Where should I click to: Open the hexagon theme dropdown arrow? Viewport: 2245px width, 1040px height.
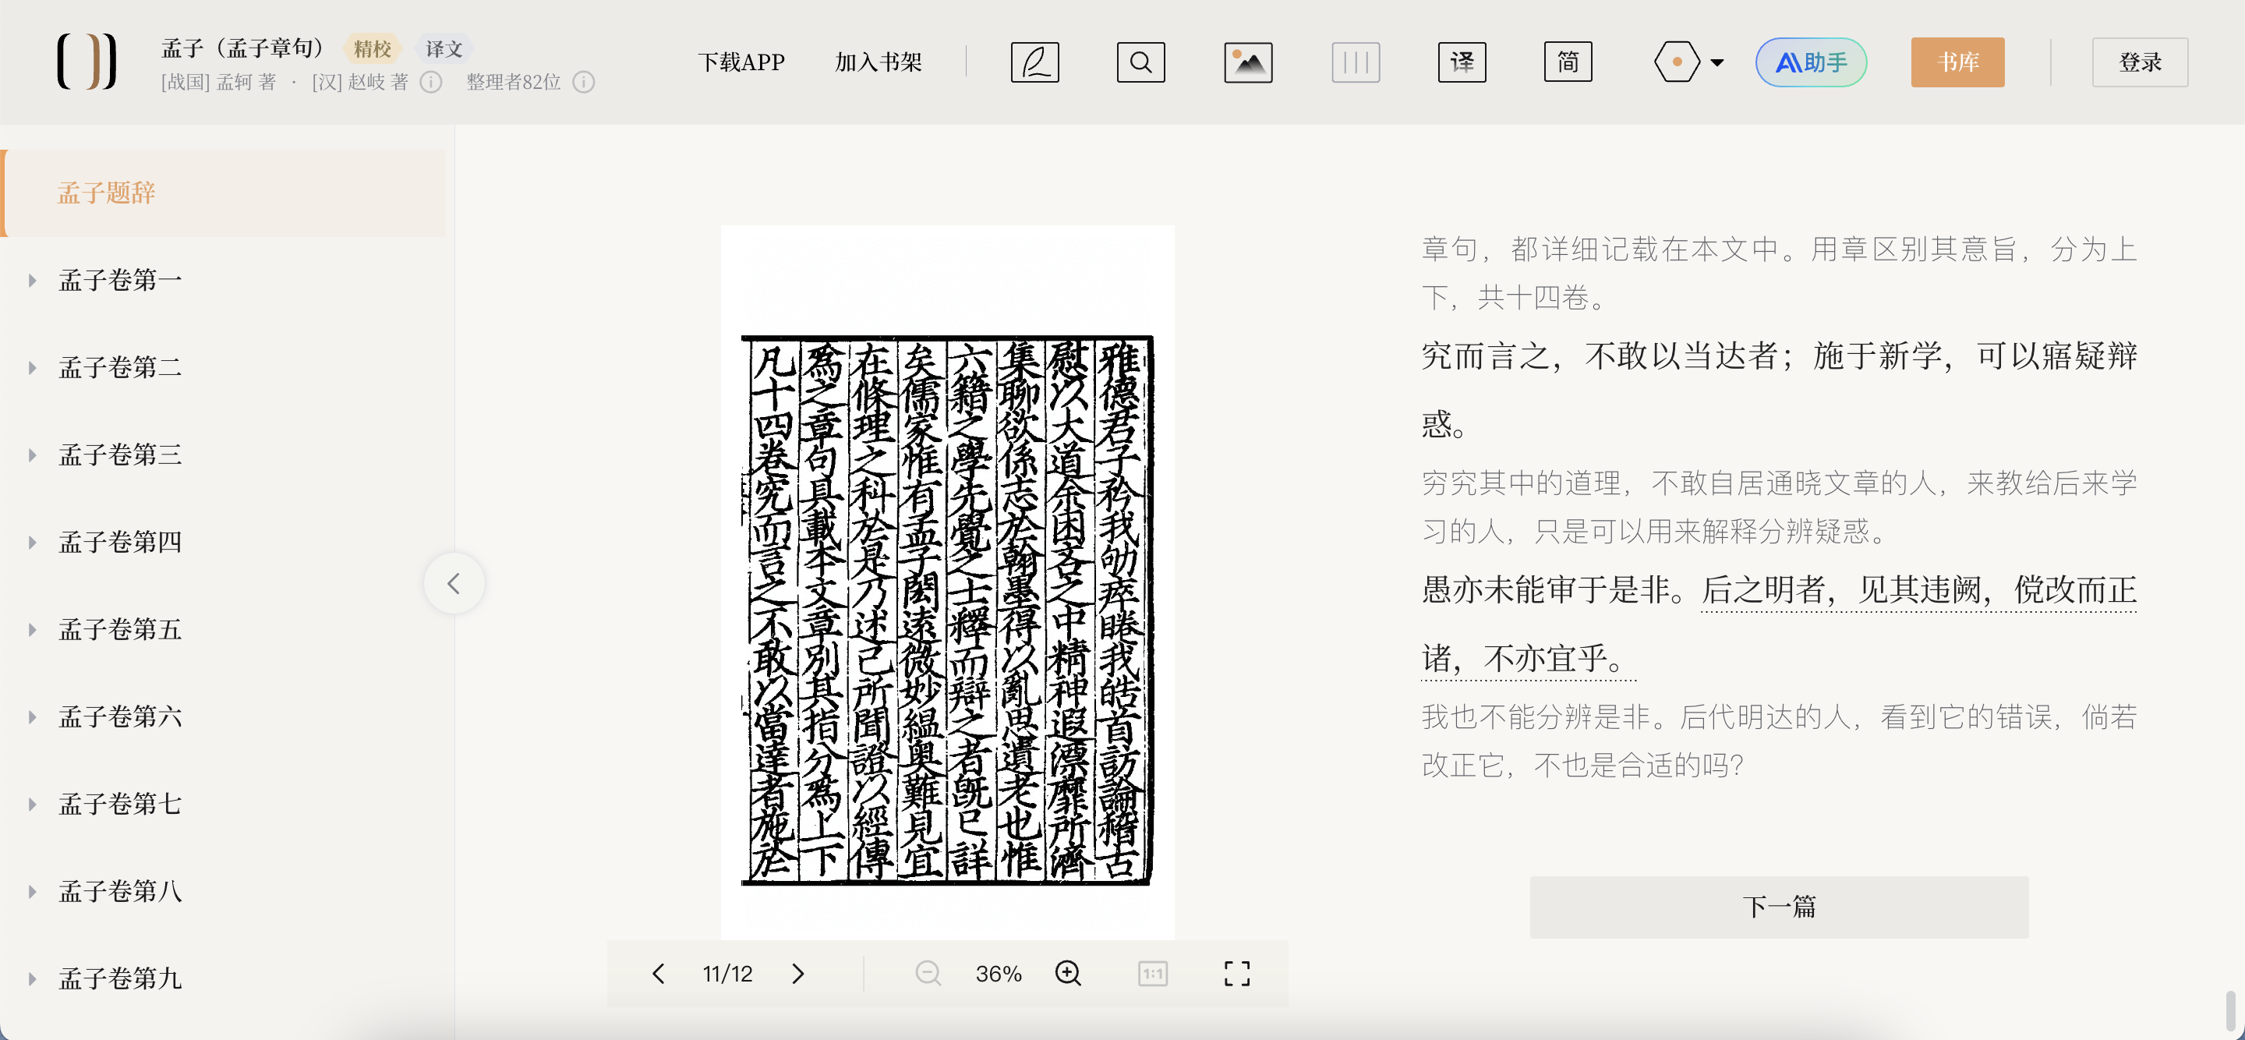1716,62
